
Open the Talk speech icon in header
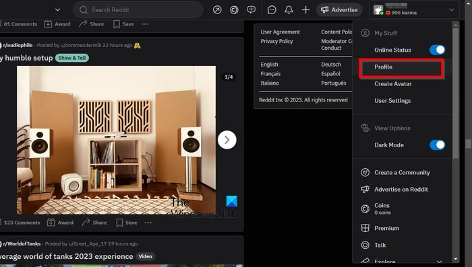coord(251,10)
